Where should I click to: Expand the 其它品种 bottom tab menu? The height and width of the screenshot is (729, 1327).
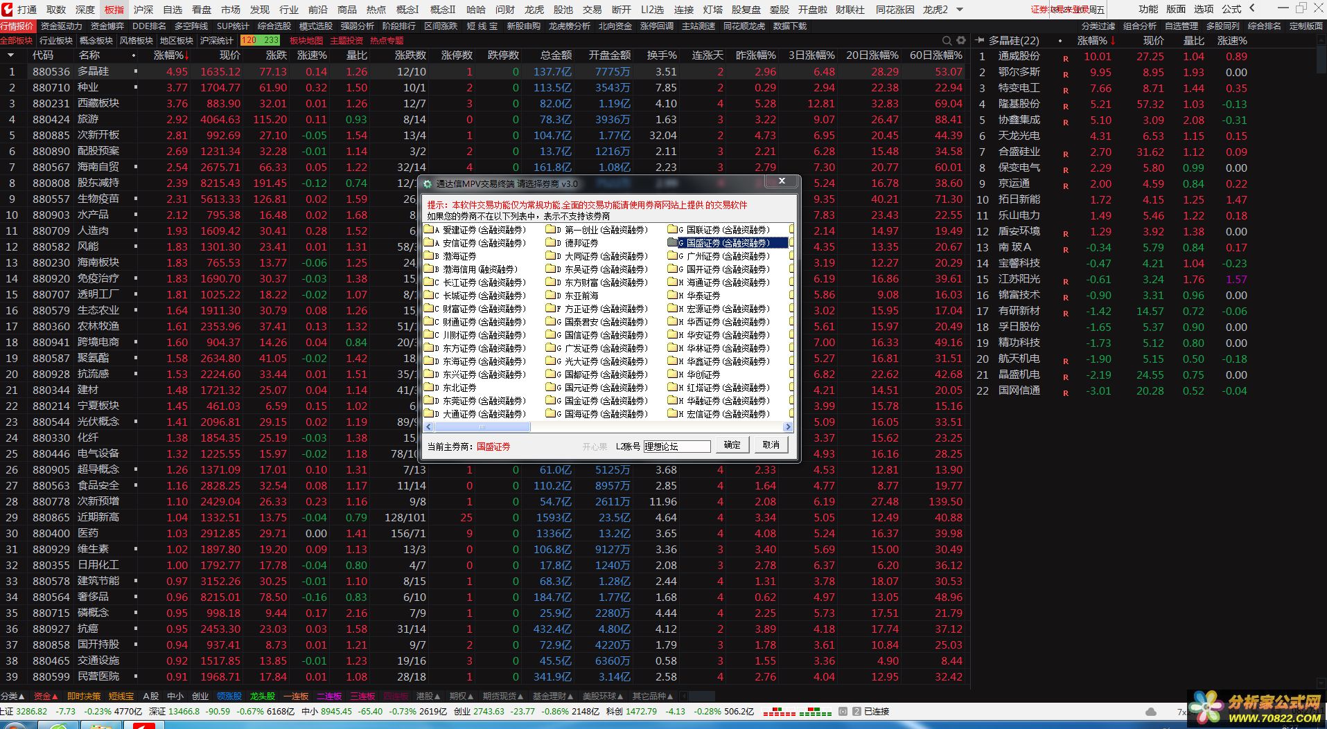[x=653, y=696]
